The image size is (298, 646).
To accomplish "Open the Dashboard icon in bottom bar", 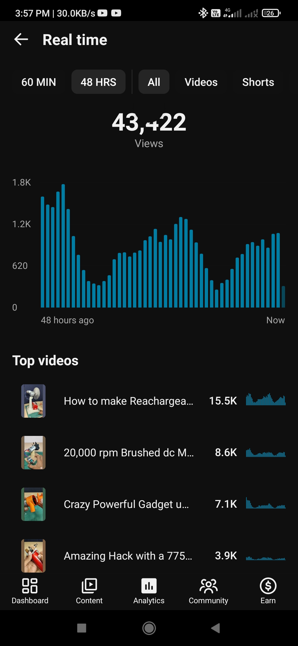I will click(30, 586).
